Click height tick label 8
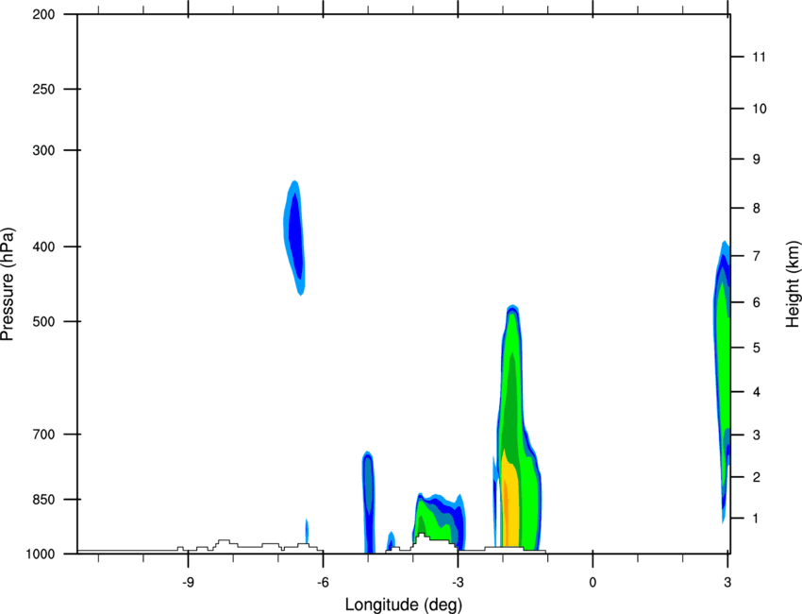Viewport: 802px width, 614px height. tap(757, 209)
